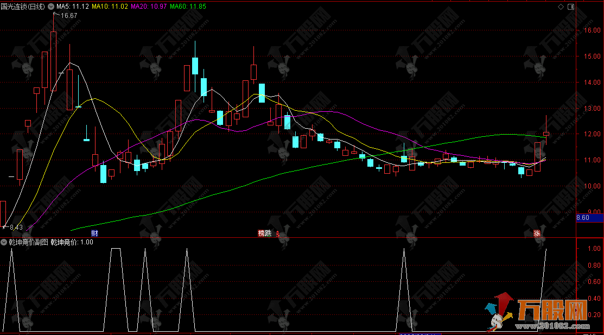This screenshot has width=604, height=335.
Task: Click the MA20: 10.97 indicator label
Action: click(149, 7)
